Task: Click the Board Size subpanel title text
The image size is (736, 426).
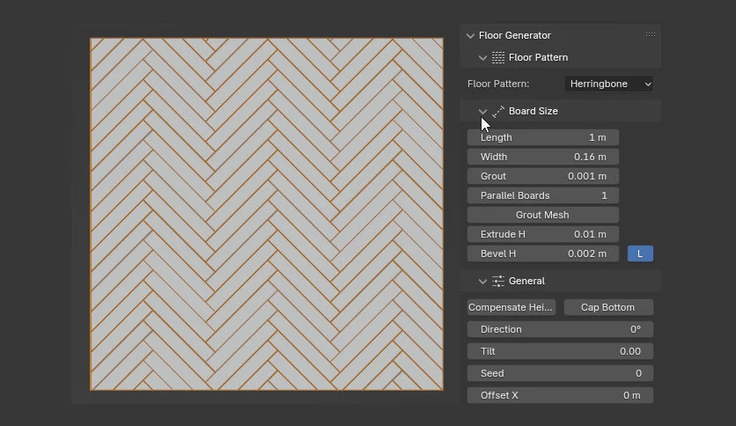Action: tap(534, 111)
